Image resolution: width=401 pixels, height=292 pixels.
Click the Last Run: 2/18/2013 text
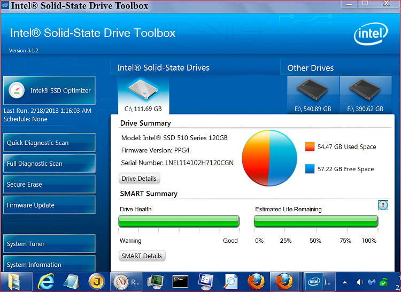coord(47,111)
